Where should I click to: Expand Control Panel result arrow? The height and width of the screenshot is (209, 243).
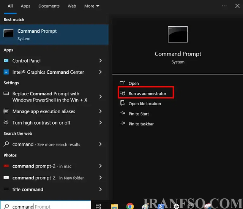[x=100, y=61]
